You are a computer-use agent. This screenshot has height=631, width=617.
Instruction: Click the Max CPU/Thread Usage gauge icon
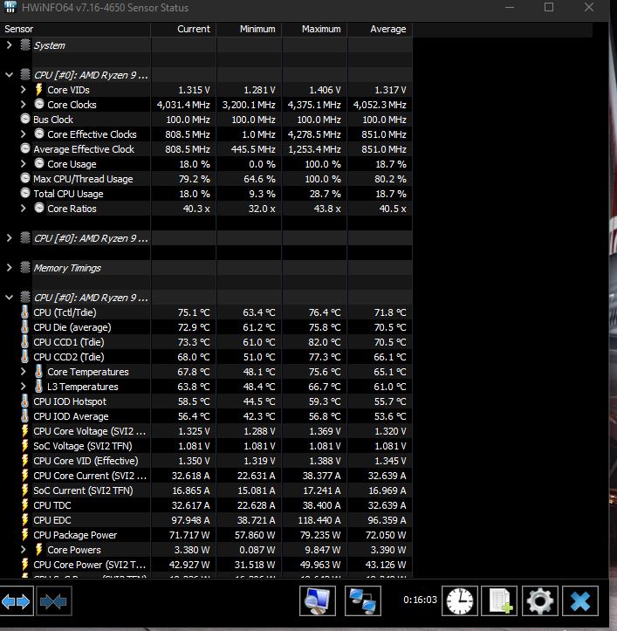[x=25, y=178]
